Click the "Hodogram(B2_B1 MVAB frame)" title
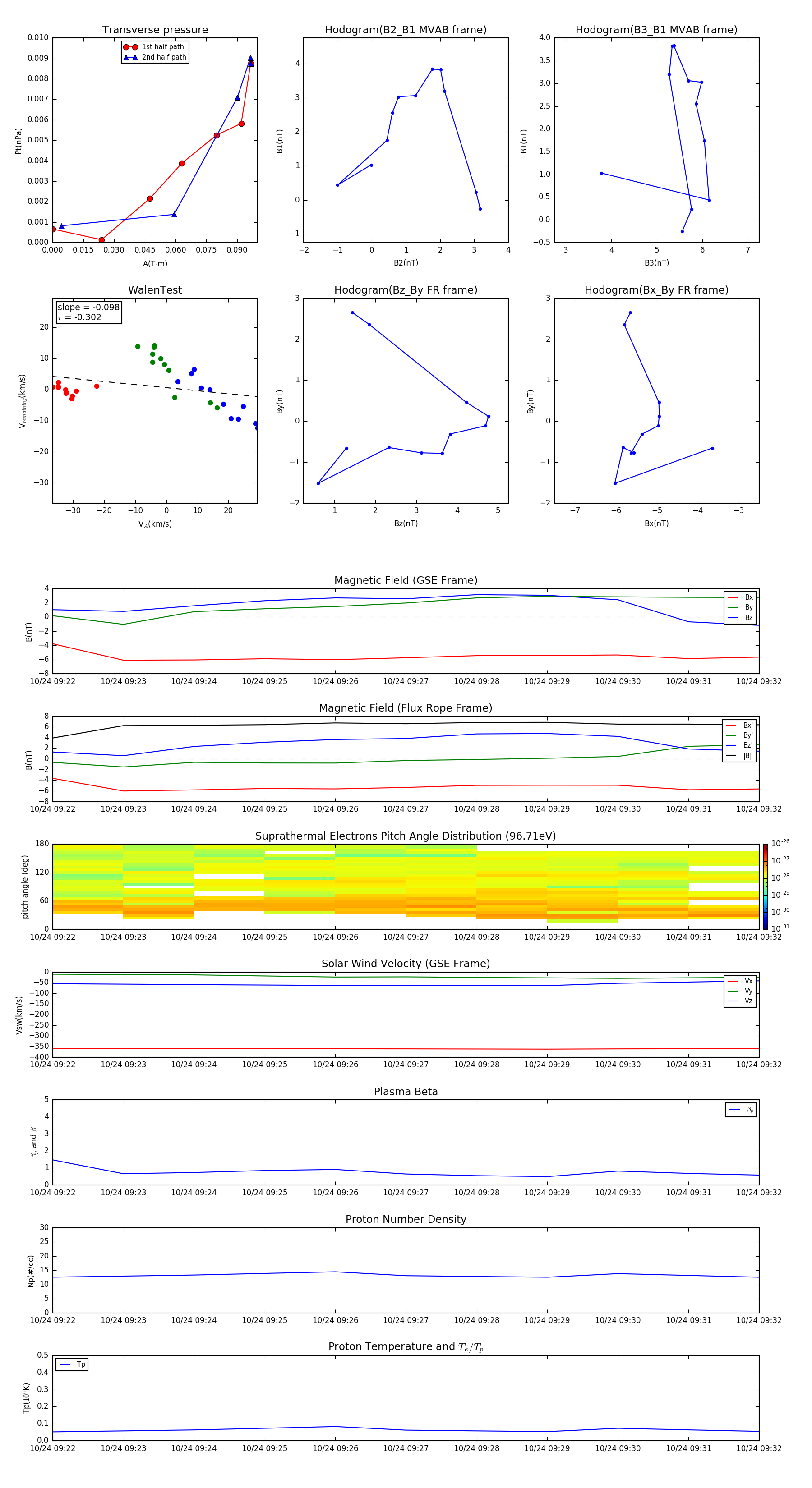This screenshot has height=1488, width=812. coord(406,30)
